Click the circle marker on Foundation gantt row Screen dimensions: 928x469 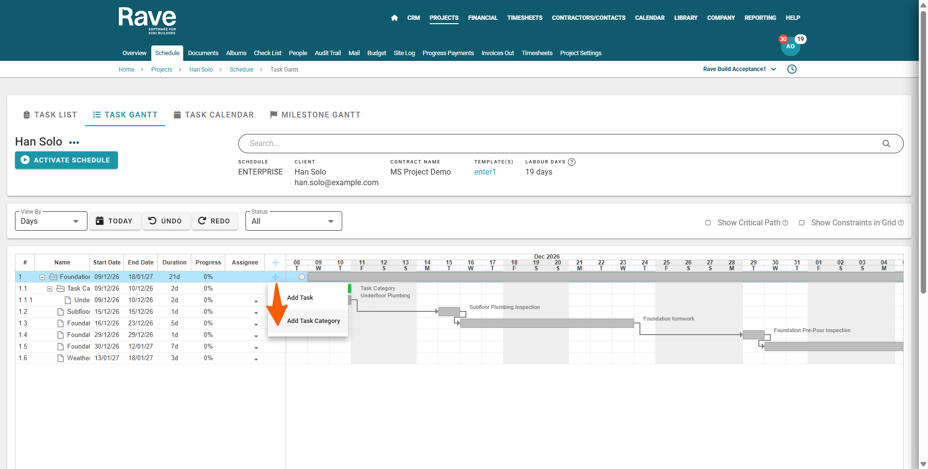point(302,277)
